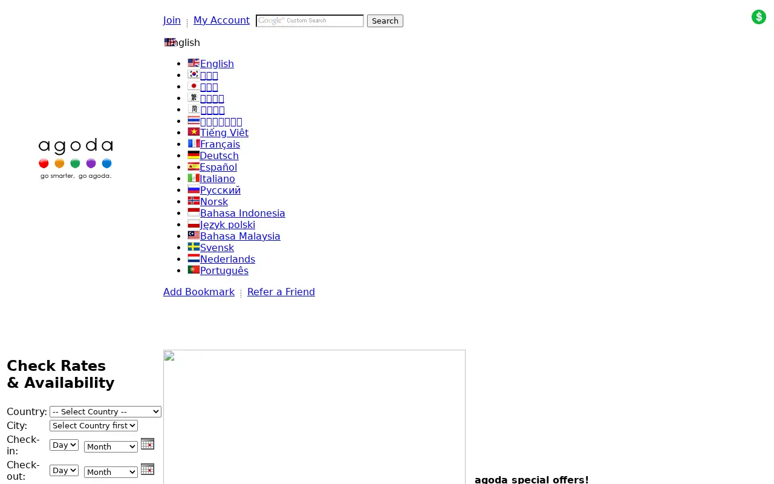This screenshot has width=774, height=484.
Task: Focus the Google Custom Search field
Action: 310,21
